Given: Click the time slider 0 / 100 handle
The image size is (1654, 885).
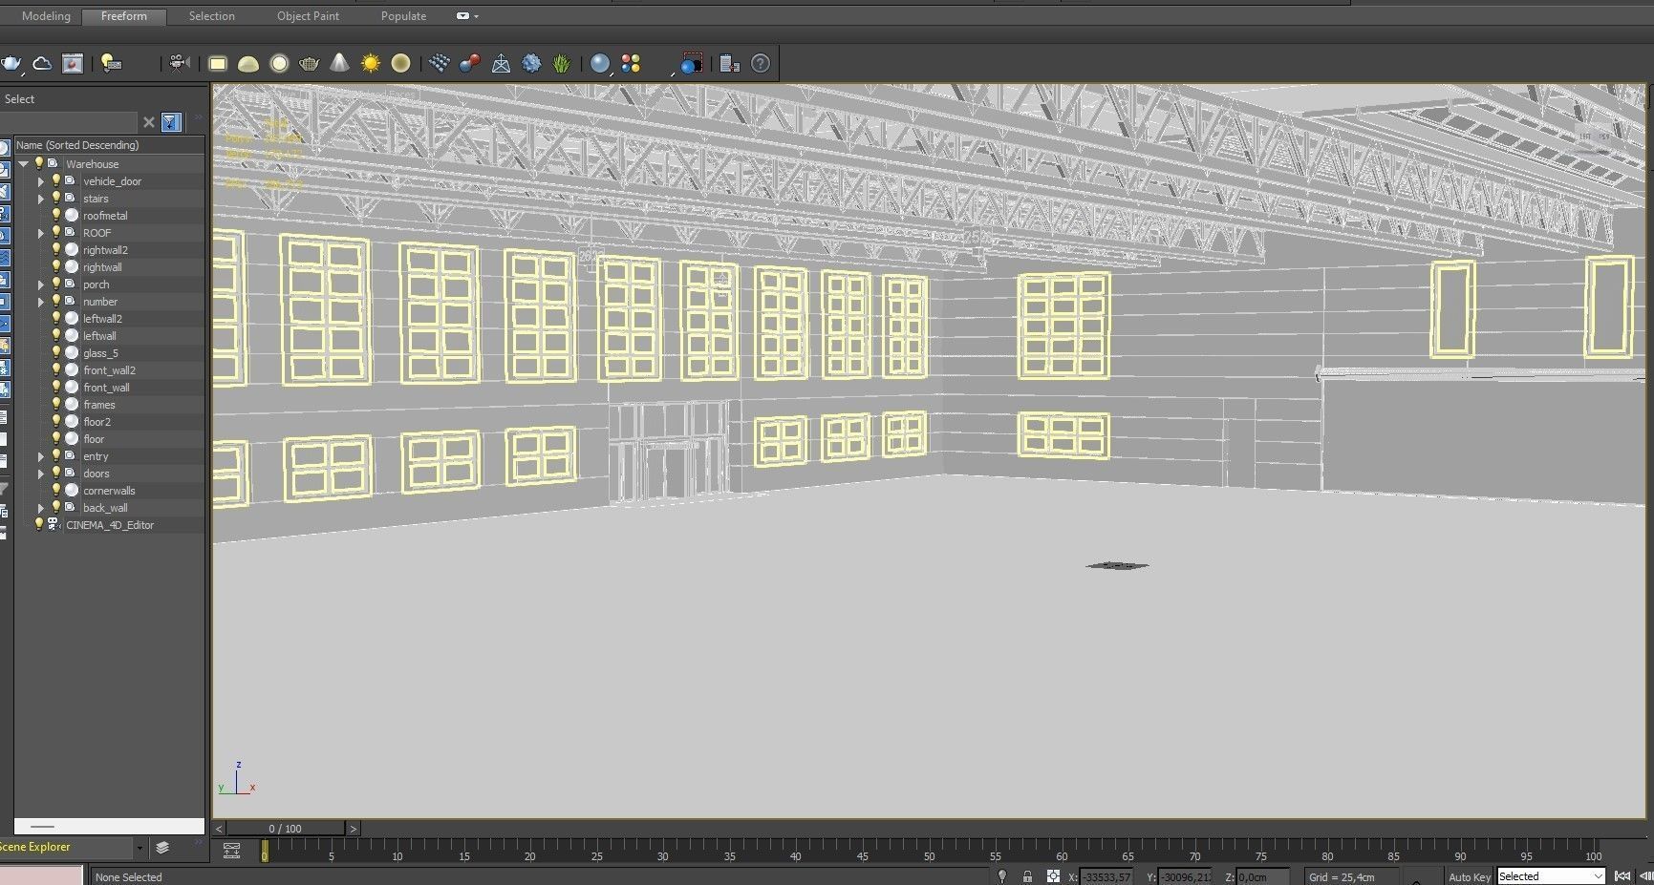Looking at the screenshot, I should [286, 829].
